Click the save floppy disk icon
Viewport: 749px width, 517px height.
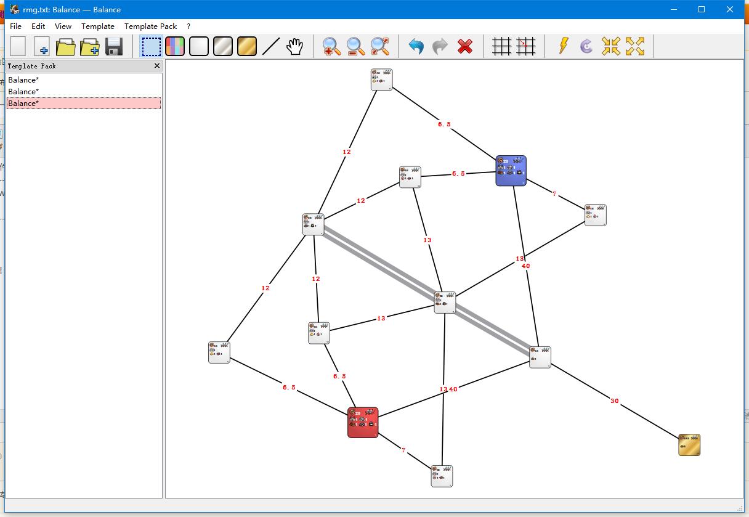coord(114,47)
